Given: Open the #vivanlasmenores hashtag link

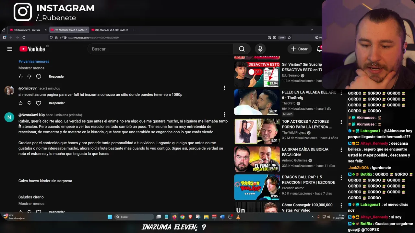Looking at the screenshot, I should (x=34, y=61).
